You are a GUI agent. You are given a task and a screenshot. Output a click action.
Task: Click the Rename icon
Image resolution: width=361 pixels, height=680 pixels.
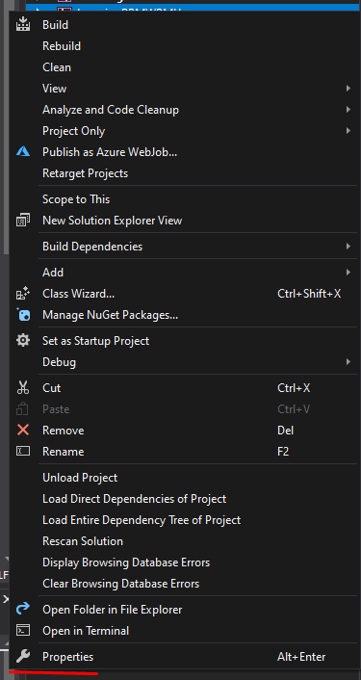[23, 452]
